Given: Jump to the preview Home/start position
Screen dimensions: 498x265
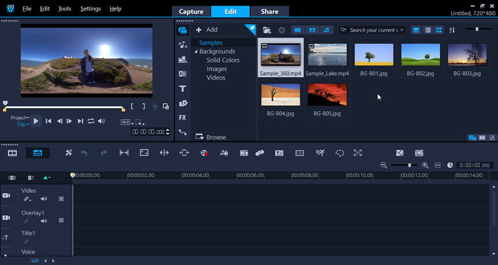Looking at the screenshot, I should click(48, 122).
